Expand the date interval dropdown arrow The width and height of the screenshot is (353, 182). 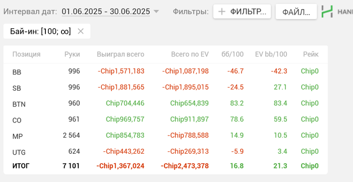156,12
